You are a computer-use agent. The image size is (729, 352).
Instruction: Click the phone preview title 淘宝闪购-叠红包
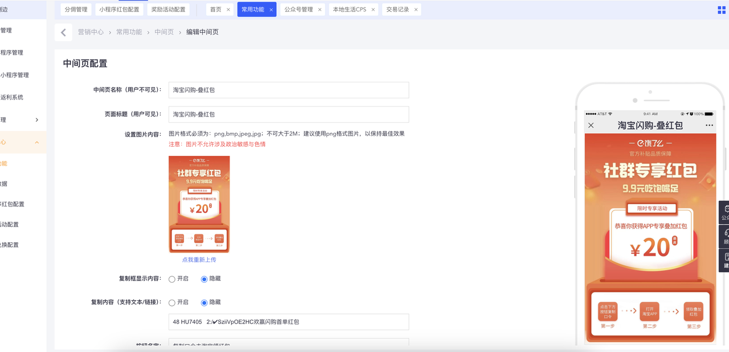650,125
